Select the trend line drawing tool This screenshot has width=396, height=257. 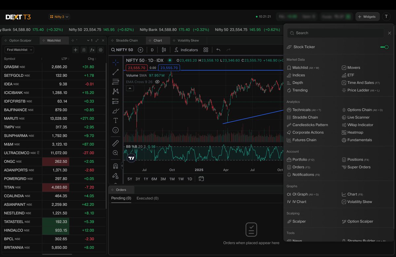pyautogui.click(x=115, y=72)
